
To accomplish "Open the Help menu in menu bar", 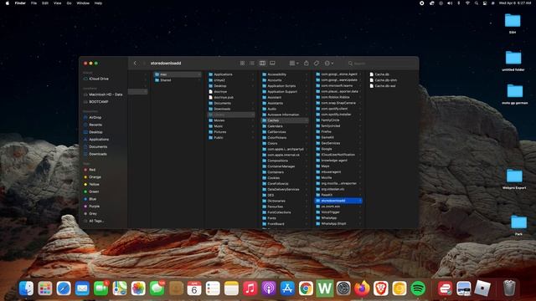I will tap(98, 3).
